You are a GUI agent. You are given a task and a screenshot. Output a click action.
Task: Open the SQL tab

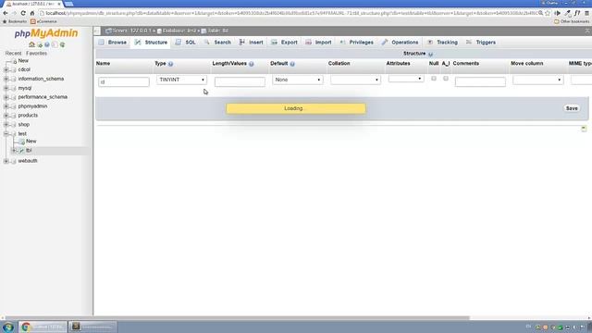pyautogui.click(x=185, y=43)
